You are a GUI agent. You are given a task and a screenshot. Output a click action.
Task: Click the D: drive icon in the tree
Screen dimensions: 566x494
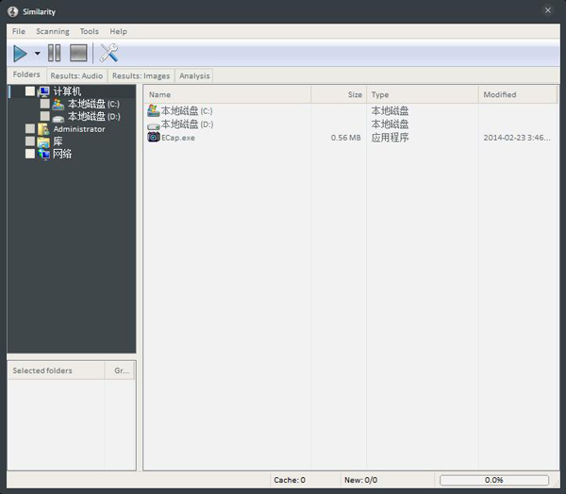[x=58, y=118]
